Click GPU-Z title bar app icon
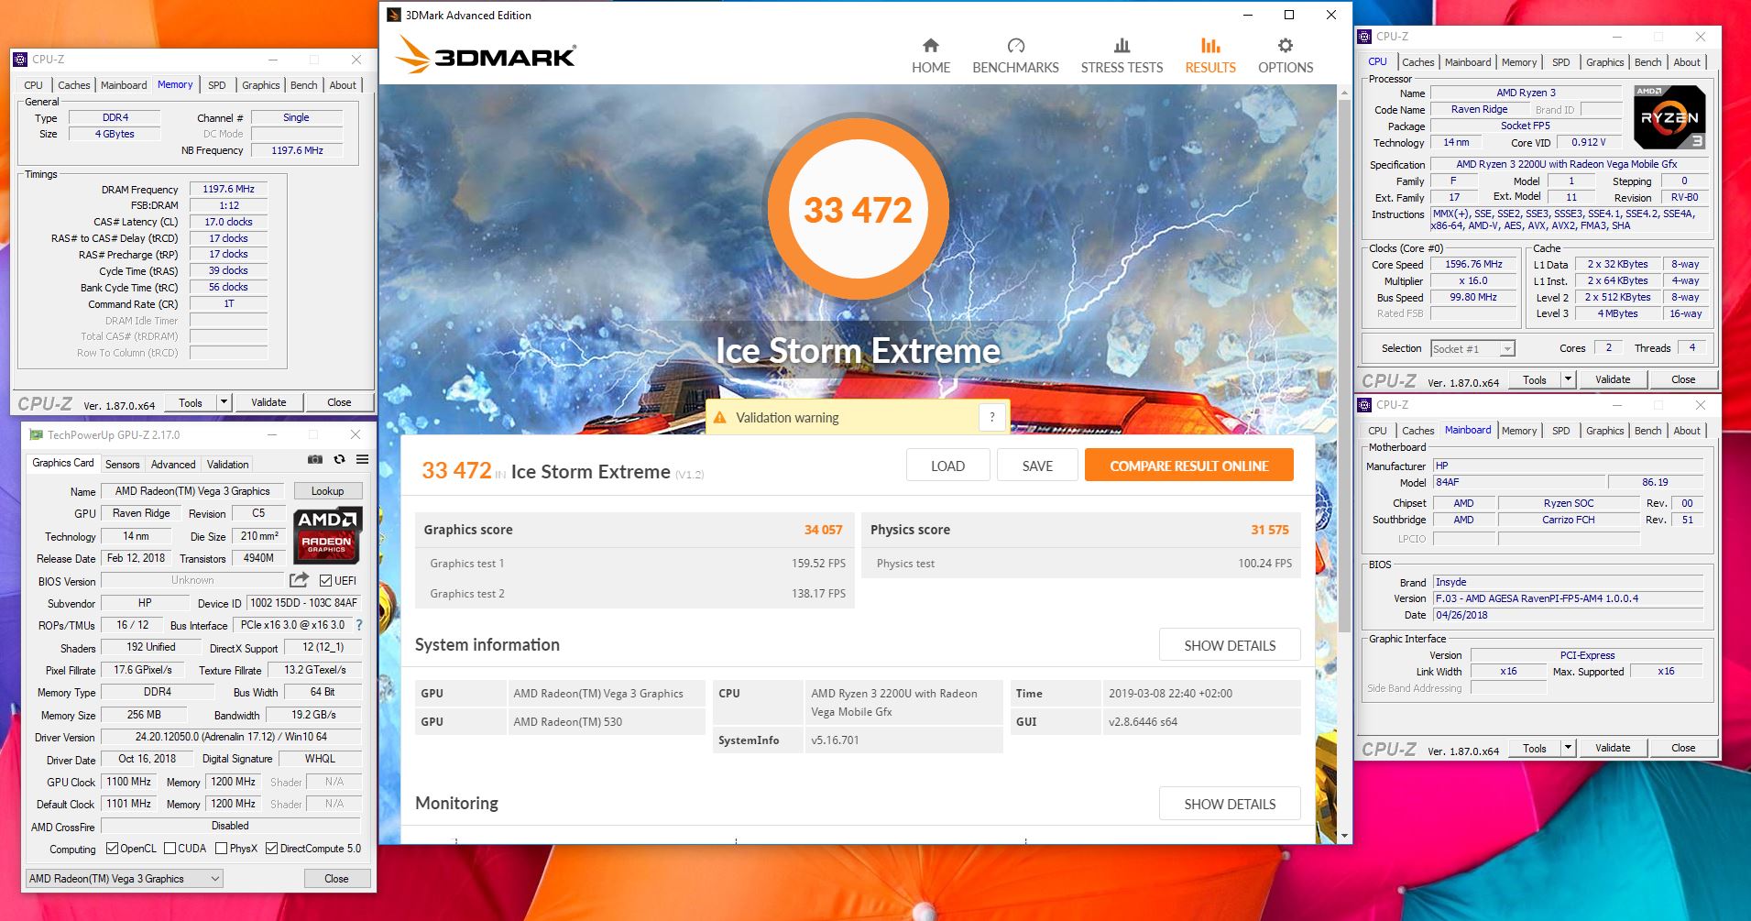 point(36,434)
